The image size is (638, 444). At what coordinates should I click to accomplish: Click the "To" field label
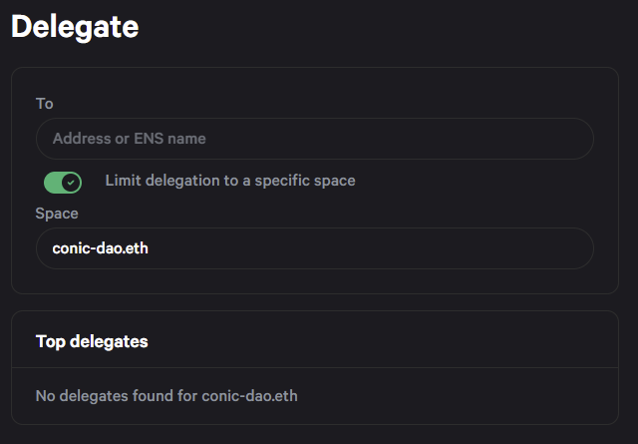click(x=44, y=104)
